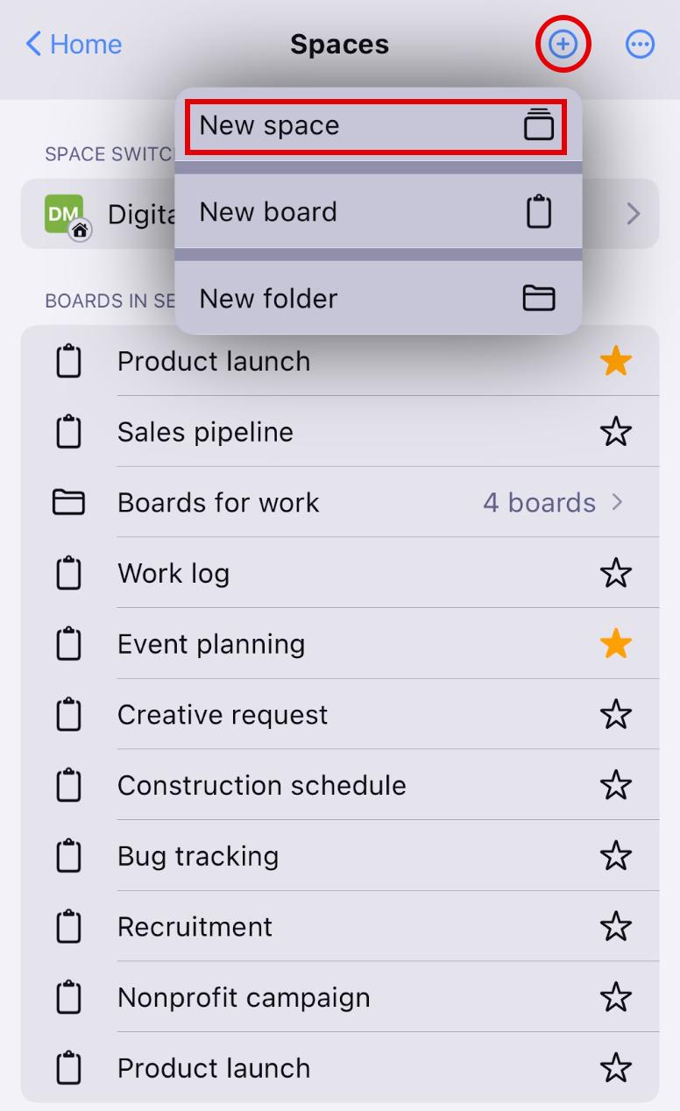
Task: Click the Sales pipeline board icon
Action: [68, 432]
